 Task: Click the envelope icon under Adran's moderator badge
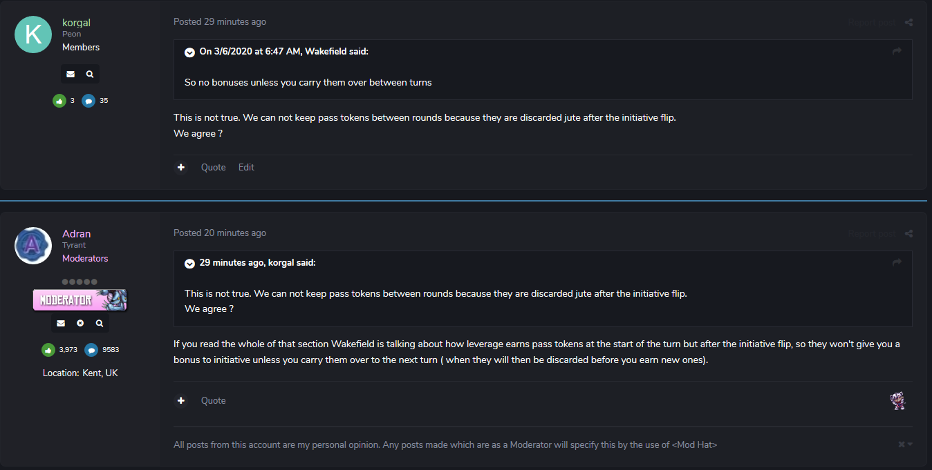[x=61, y=323]
